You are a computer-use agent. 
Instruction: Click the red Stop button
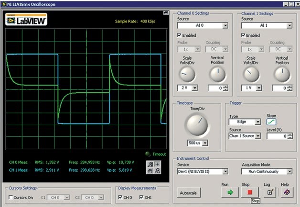pos(250,192)
